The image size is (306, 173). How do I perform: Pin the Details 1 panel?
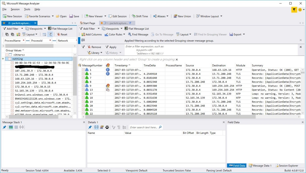point(90,127)
